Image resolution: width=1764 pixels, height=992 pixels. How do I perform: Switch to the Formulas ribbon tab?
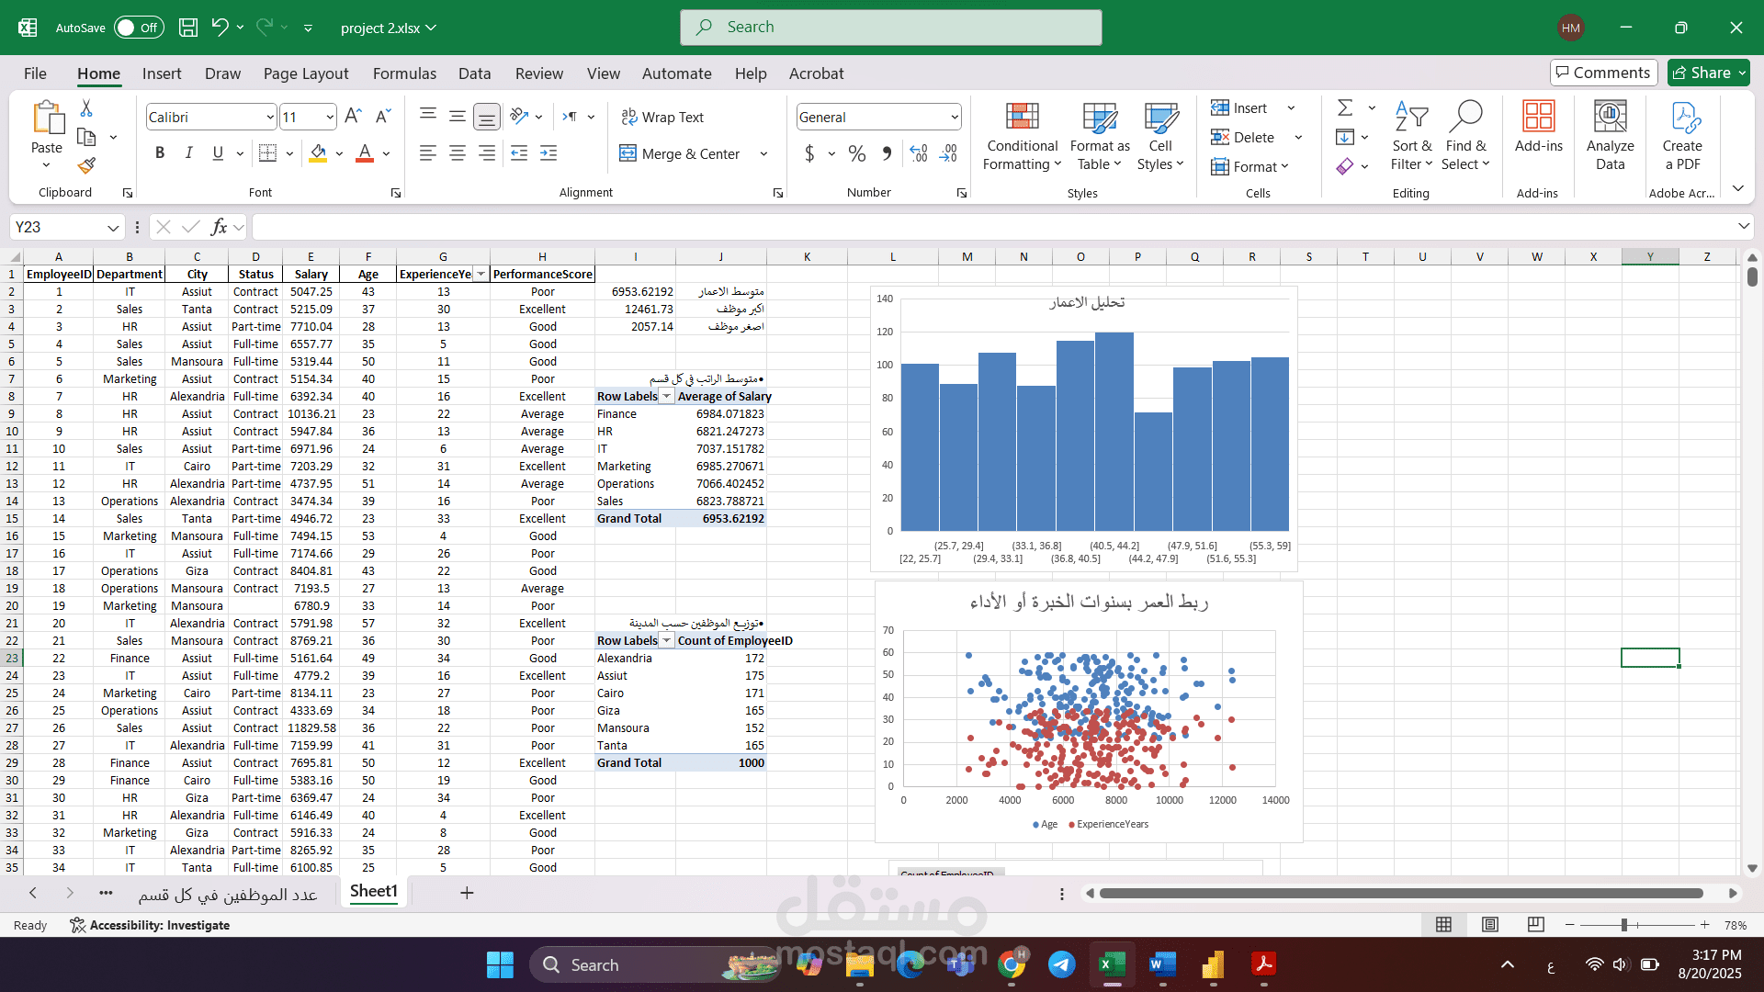404,73
